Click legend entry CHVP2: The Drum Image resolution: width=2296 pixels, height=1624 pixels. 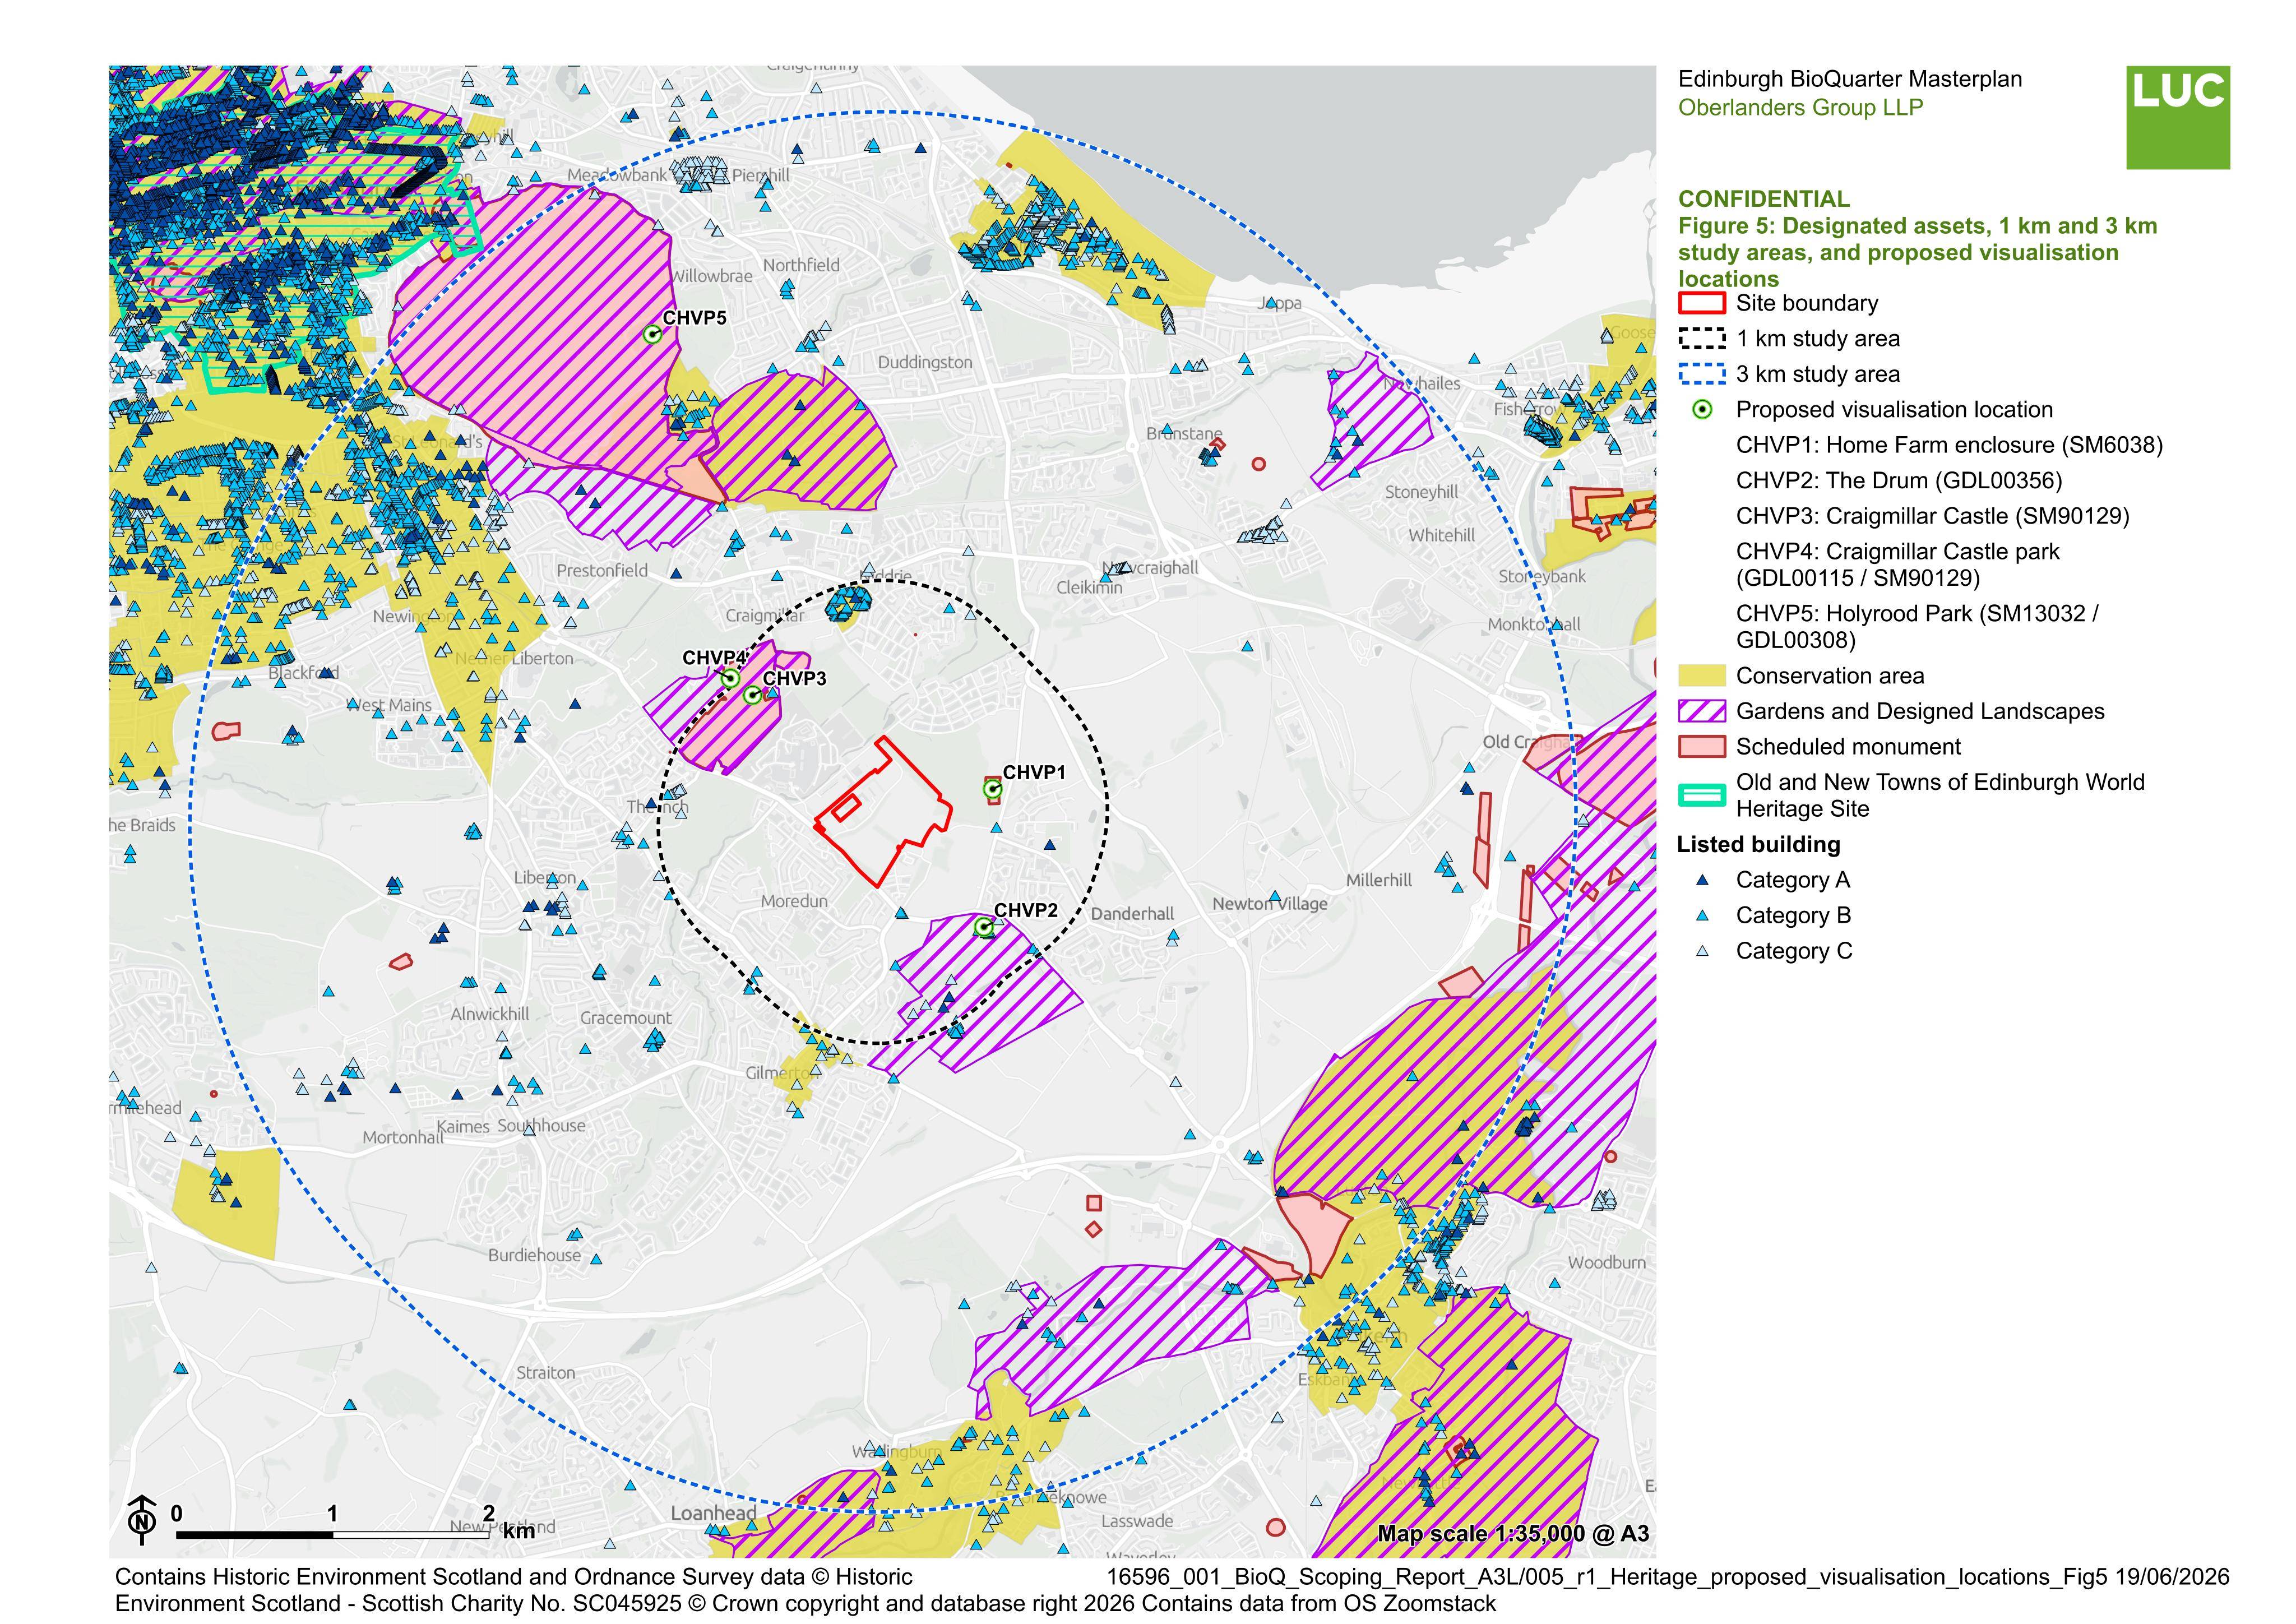coord(1899,481)
